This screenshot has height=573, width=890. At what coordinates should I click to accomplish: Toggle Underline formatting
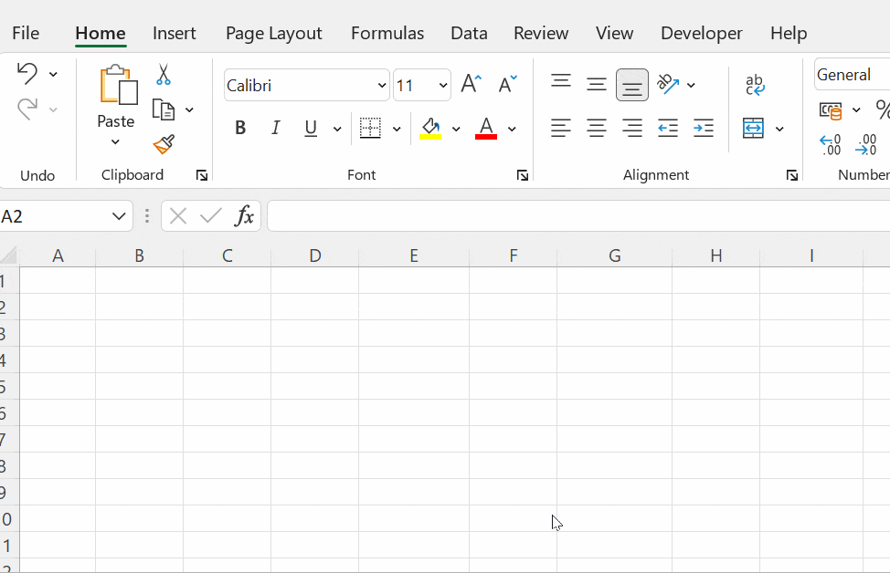[x=310, y=128]
